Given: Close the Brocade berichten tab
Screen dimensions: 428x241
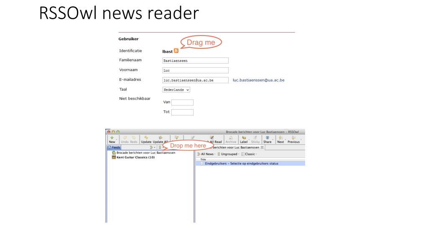Looking at the screenshot, I should 262,147.
